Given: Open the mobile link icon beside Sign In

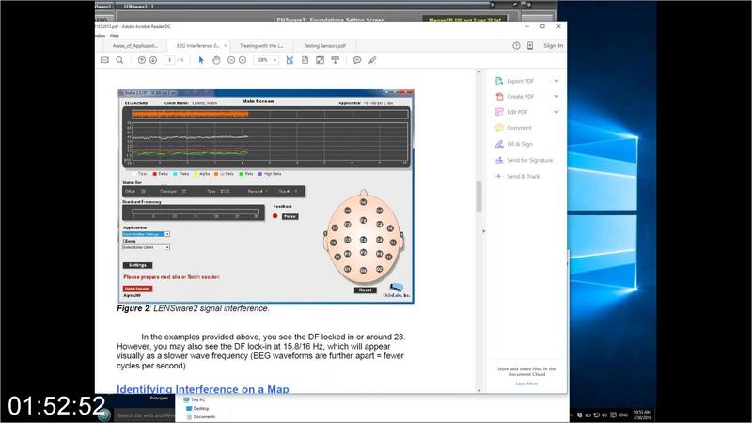Looking at the screenshot, I should [x=530, y=45].
